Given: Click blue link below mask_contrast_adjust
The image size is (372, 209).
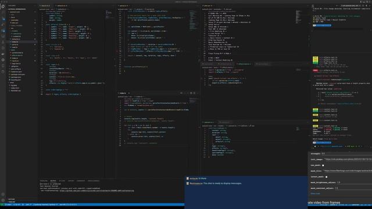Looking at the screenshot, I should pos(315,193).
